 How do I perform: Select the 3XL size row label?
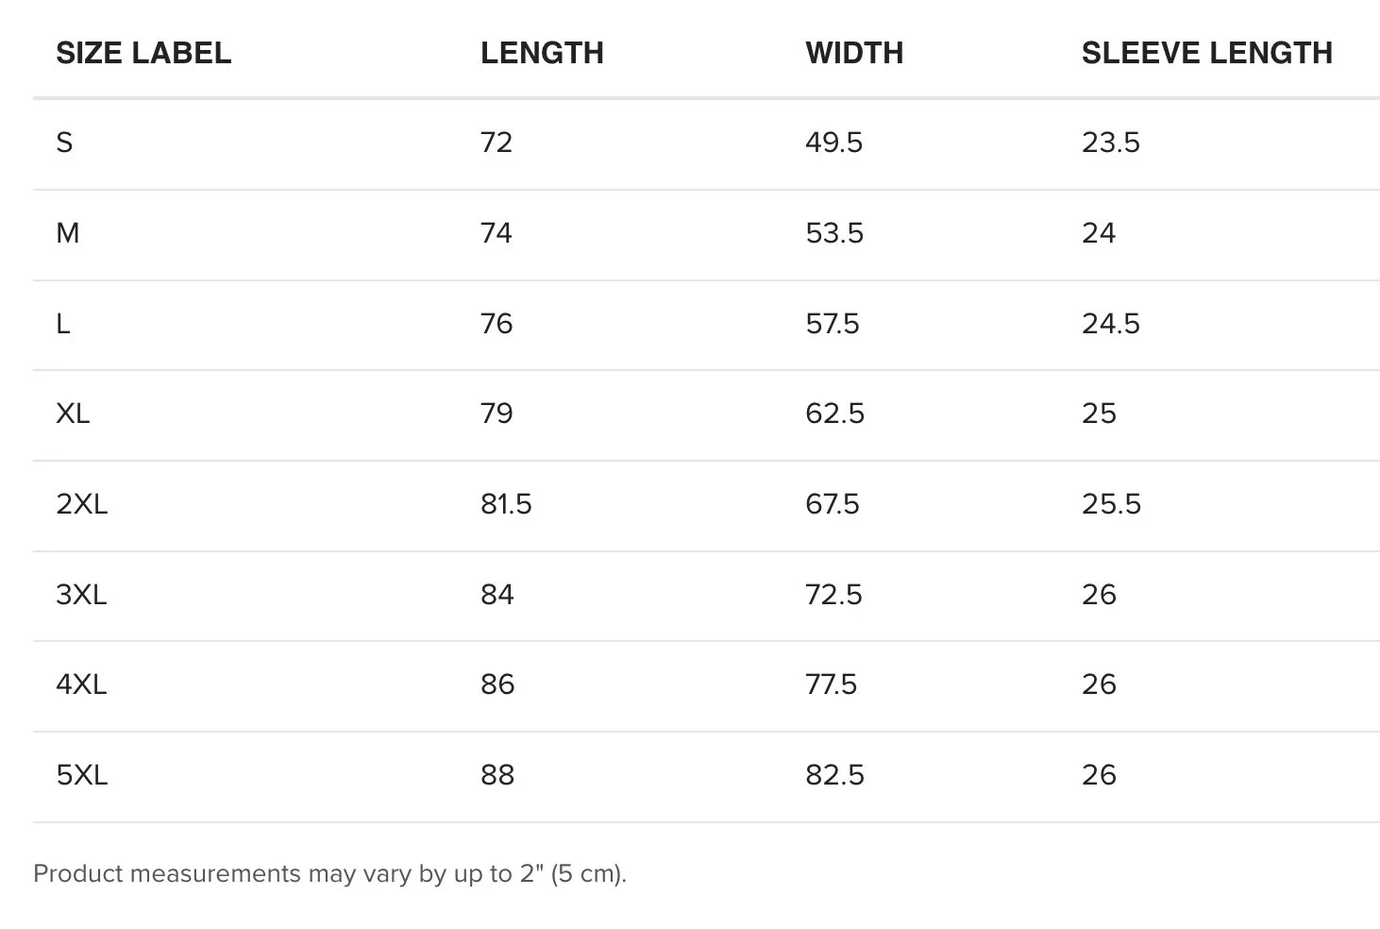[x=81, y=595]
